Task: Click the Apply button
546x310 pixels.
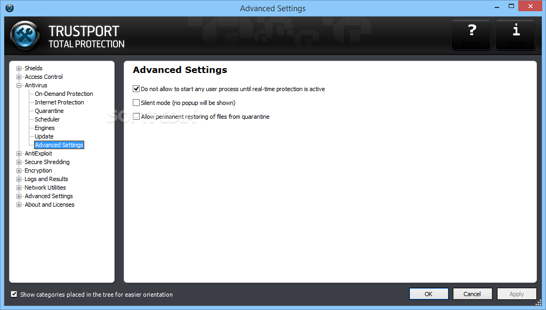Action: (516, 294)
